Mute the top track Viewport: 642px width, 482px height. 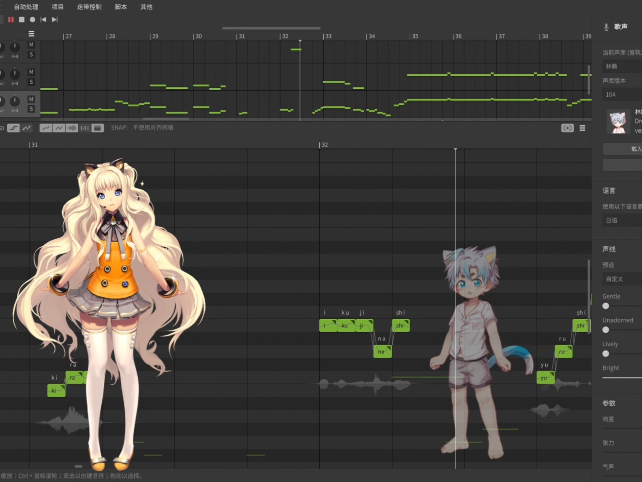31,45
